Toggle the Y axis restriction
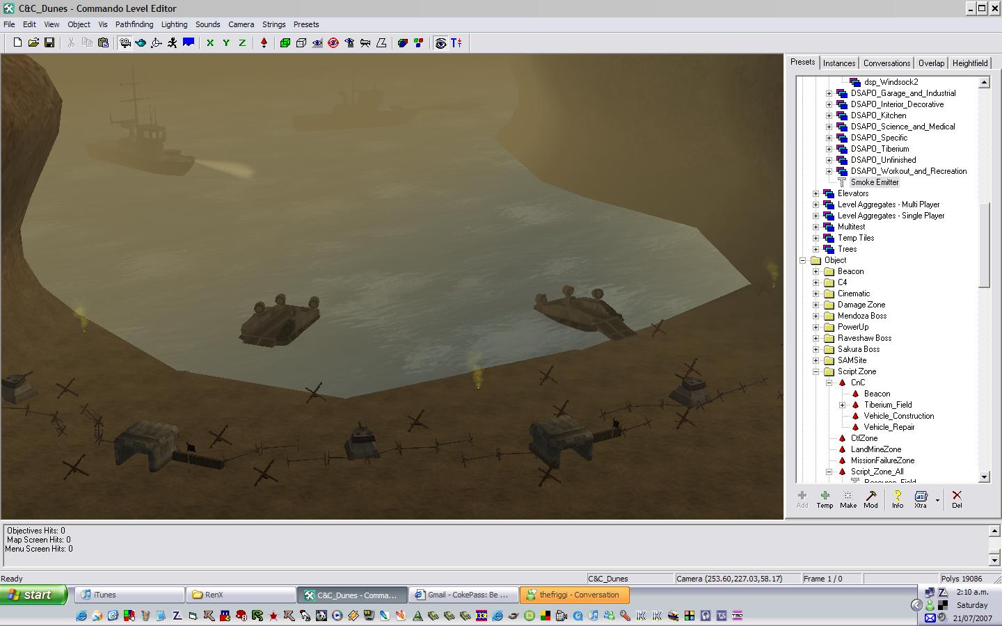 pyautogui.click(x=226, y=43)
